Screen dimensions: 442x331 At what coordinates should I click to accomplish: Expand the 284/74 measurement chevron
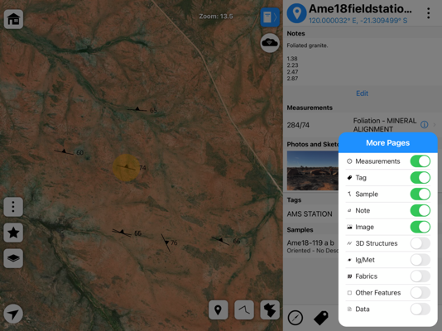point(435,124)
